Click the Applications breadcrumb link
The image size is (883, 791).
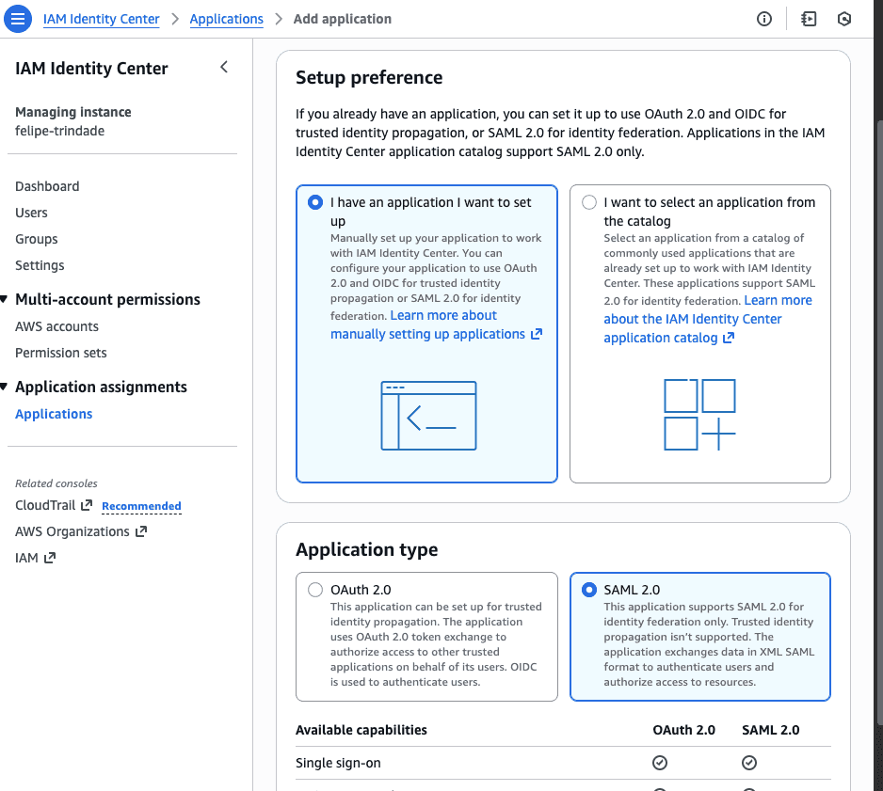[x=226, y=19]
